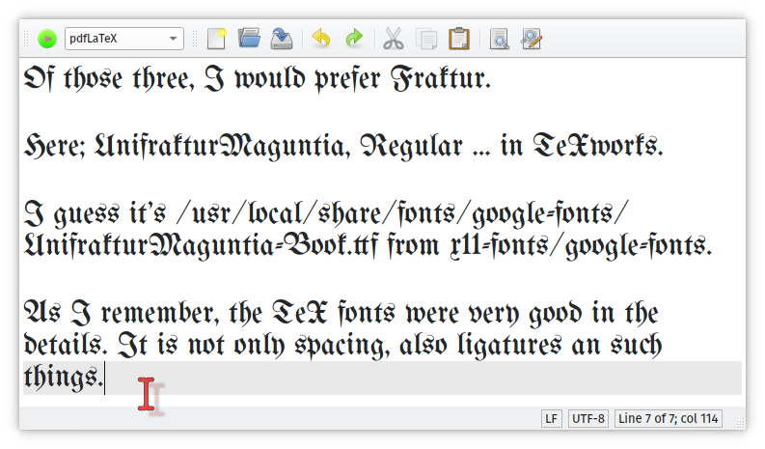The height and width of the screenshot is (449, 765).
Task: Create a new document
Action: point(217,39)
